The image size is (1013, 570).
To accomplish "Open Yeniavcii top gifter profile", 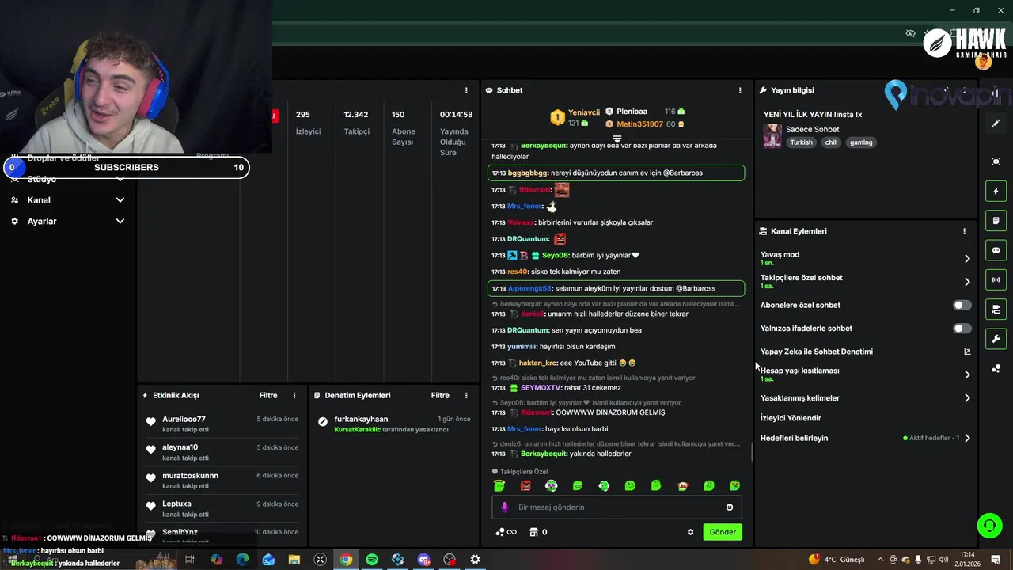I will [584, 112].
